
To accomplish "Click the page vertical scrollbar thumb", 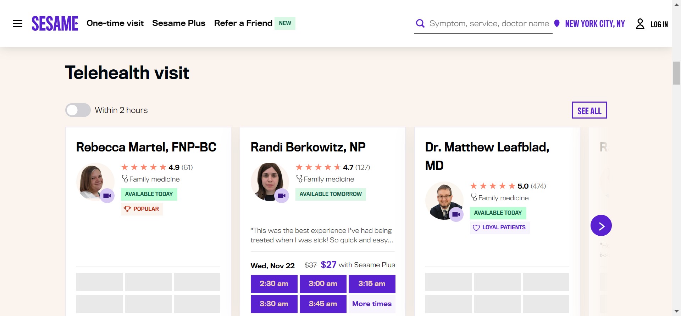I will point(676,73).
